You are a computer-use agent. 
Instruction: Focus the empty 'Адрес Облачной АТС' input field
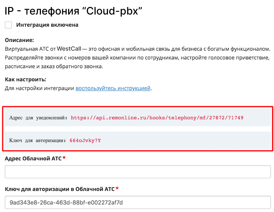138,172
